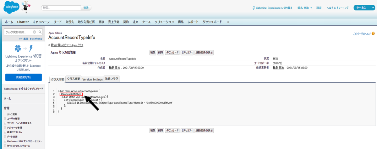Open the 取引先 tab

coord(70,22)
